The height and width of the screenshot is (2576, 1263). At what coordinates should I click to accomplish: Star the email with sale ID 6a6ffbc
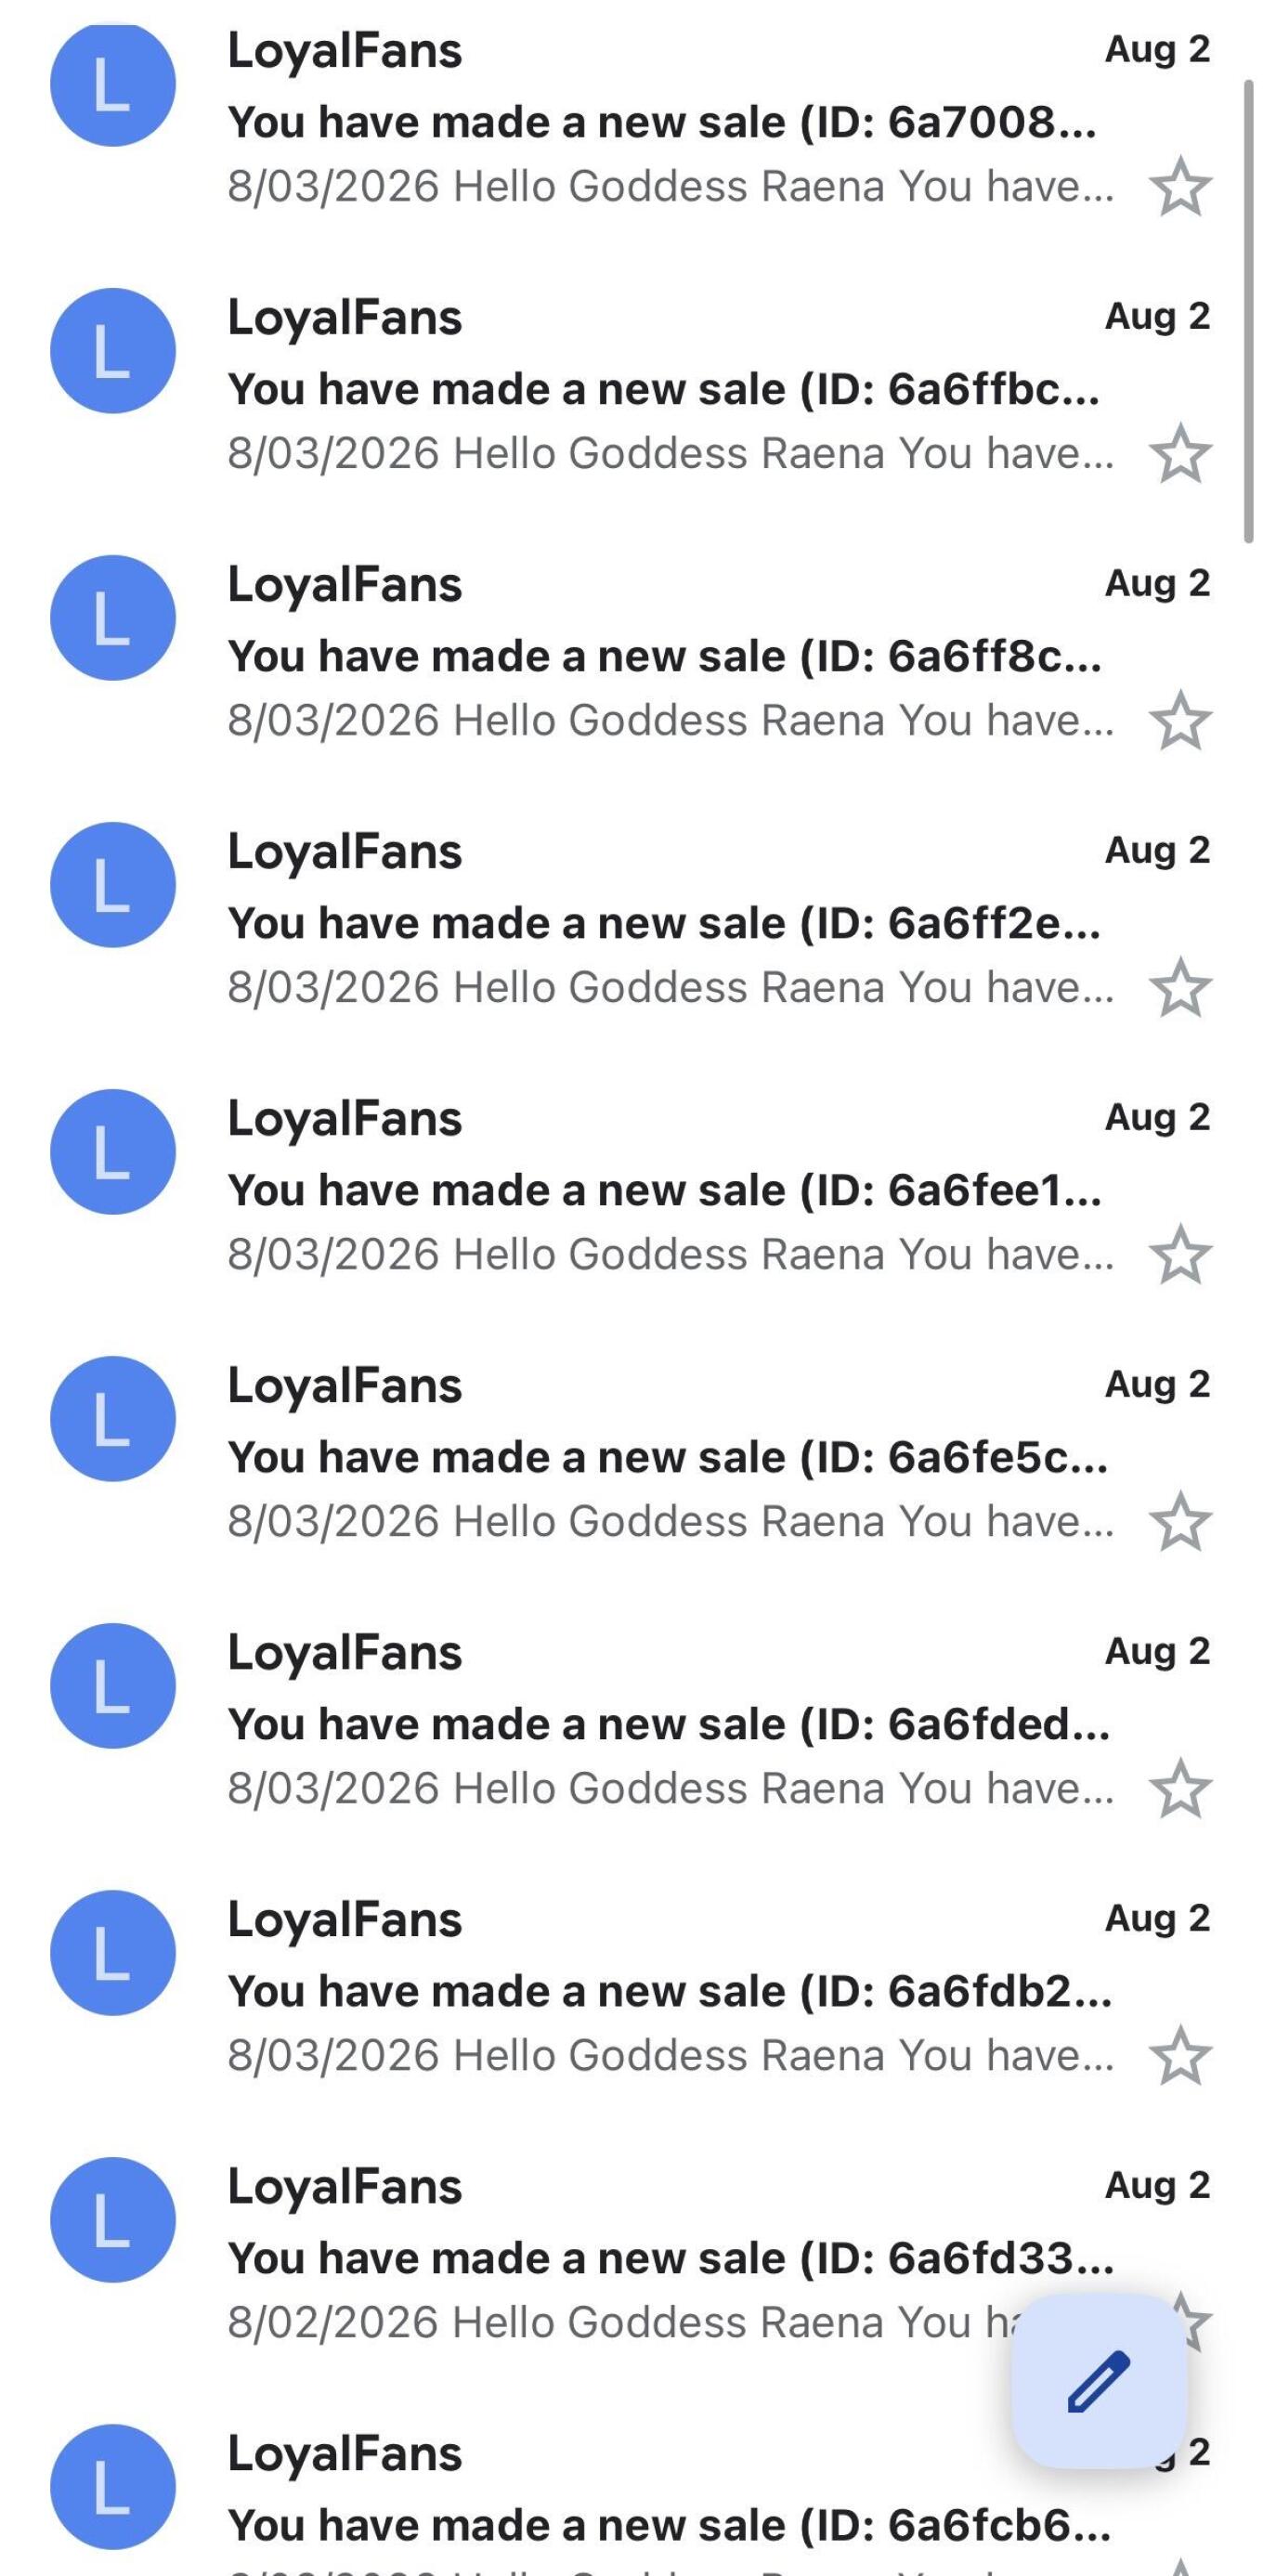[1180, 454]
